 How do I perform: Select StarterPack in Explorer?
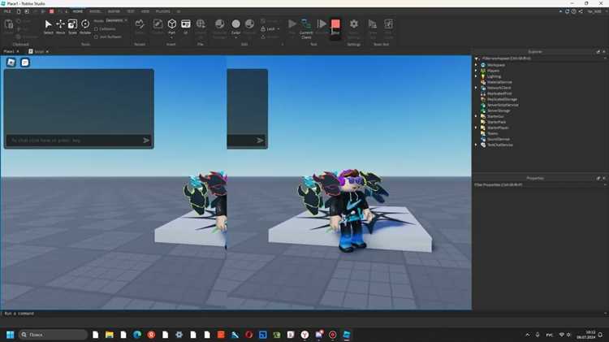pos(496,122)
